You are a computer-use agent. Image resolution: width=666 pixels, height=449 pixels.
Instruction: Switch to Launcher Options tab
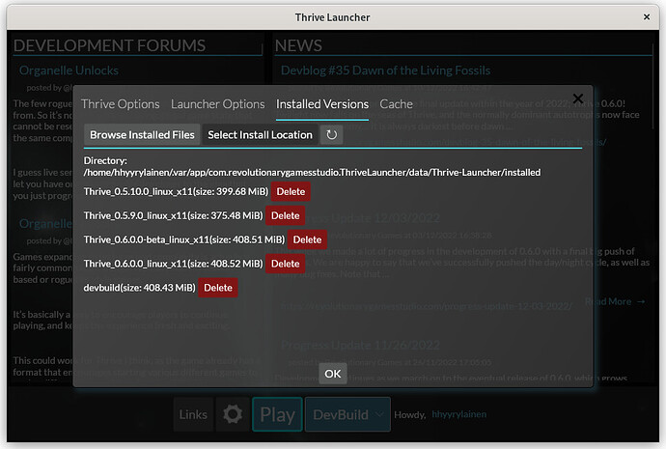pos(218,104)
